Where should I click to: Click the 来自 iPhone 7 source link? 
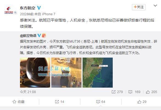click(x=45, y=14)
